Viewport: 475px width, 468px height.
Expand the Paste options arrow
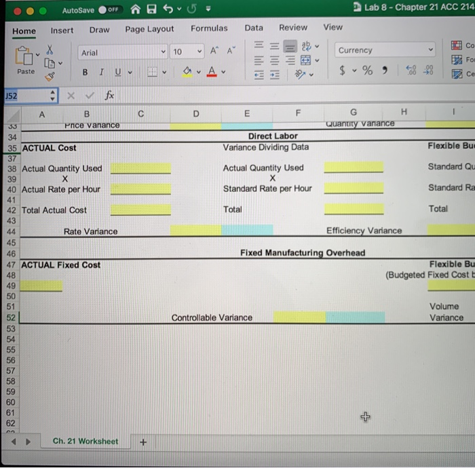coord(38,55)
